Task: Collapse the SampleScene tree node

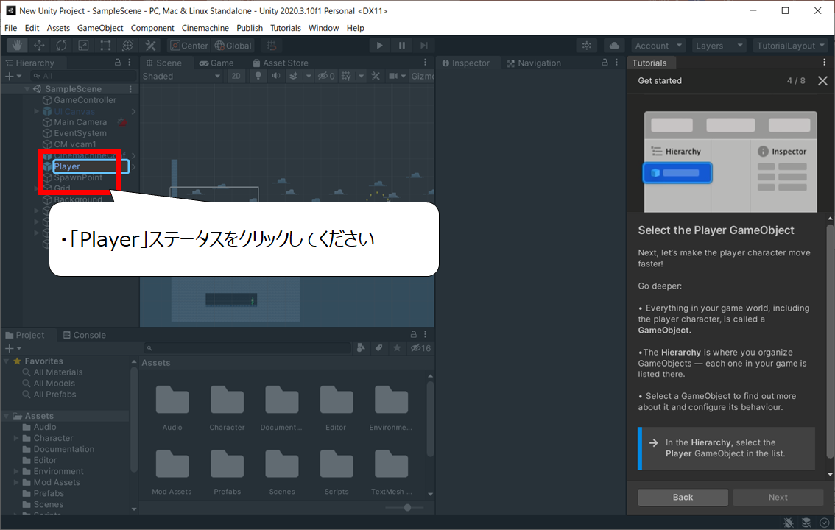Action: [x=27, y=89]
